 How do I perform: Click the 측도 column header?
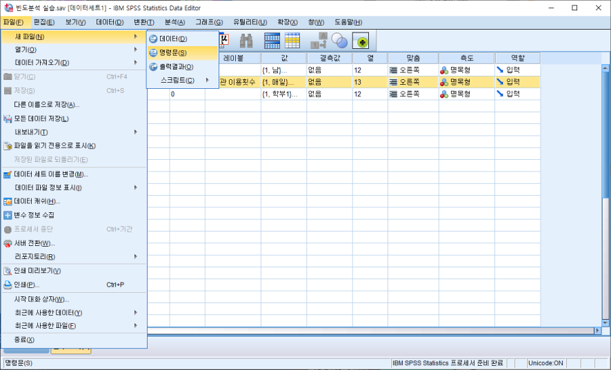click(467, 58)
